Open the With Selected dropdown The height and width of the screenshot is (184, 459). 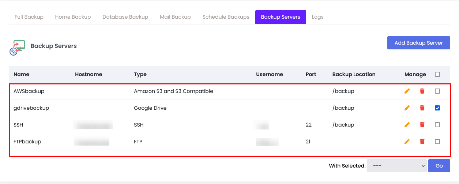tap(396, 166)
